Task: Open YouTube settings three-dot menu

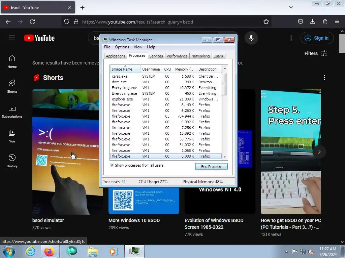Action: tap(291, 38)
